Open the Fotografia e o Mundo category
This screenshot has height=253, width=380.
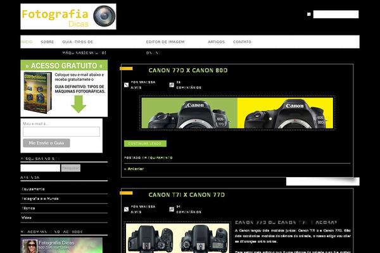[41, 199]
